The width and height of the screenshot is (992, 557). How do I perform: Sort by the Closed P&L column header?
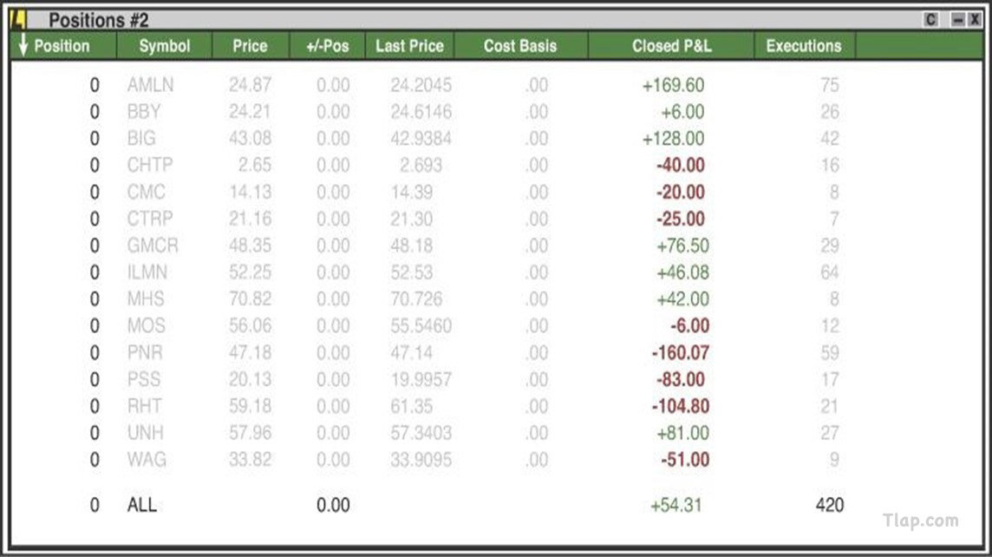click(671, 46)
